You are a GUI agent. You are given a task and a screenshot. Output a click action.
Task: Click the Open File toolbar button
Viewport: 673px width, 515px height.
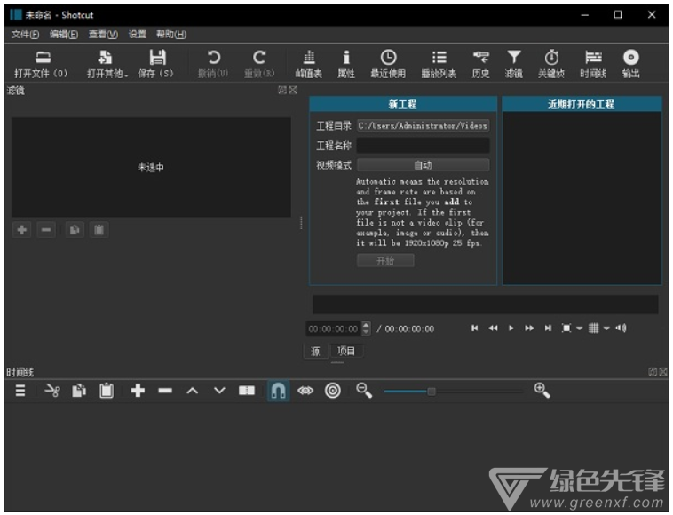41,64
